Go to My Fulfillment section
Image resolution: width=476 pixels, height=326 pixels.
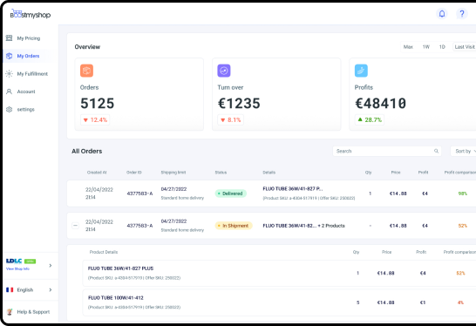[32, 74]
